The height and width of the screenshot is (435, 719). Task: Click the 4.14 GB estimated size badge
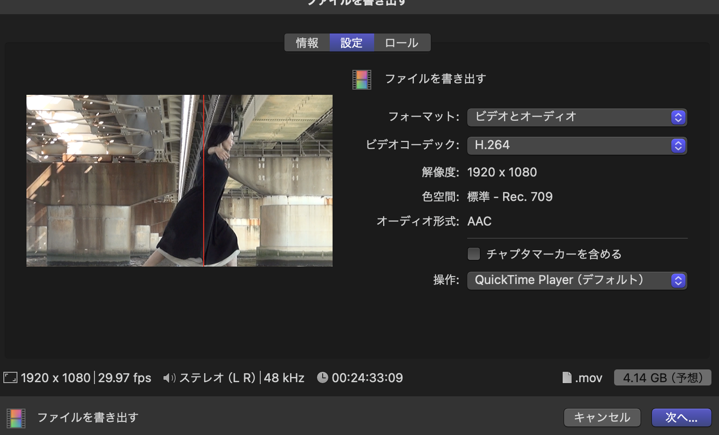pos(662,377)
